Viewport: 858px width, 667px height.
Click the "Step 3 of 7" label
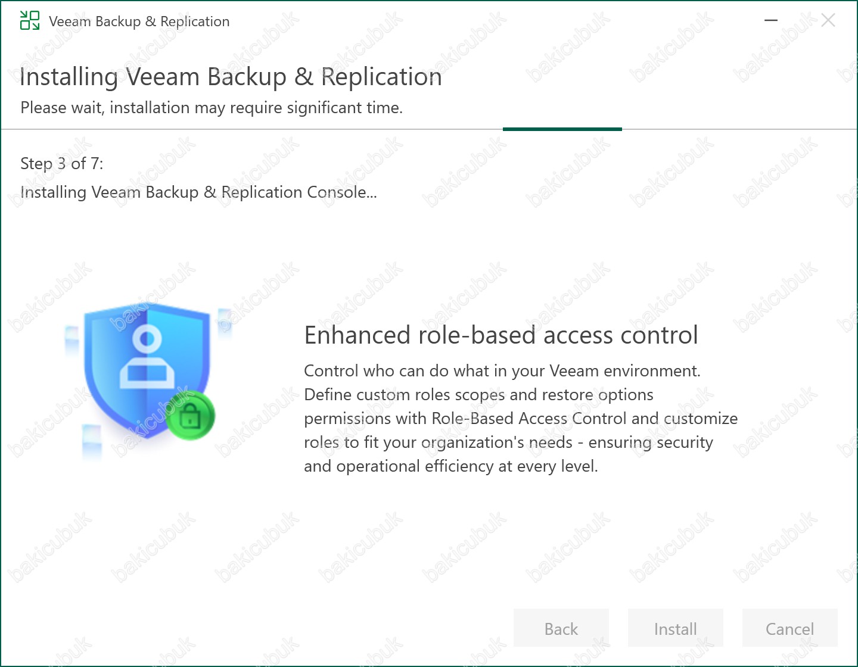(62, 164)
